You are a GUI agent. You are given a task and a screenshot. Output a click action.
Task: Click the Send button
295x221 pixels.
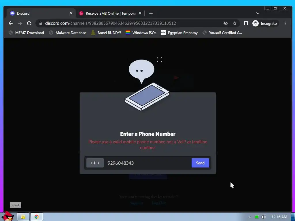point(200,163)
